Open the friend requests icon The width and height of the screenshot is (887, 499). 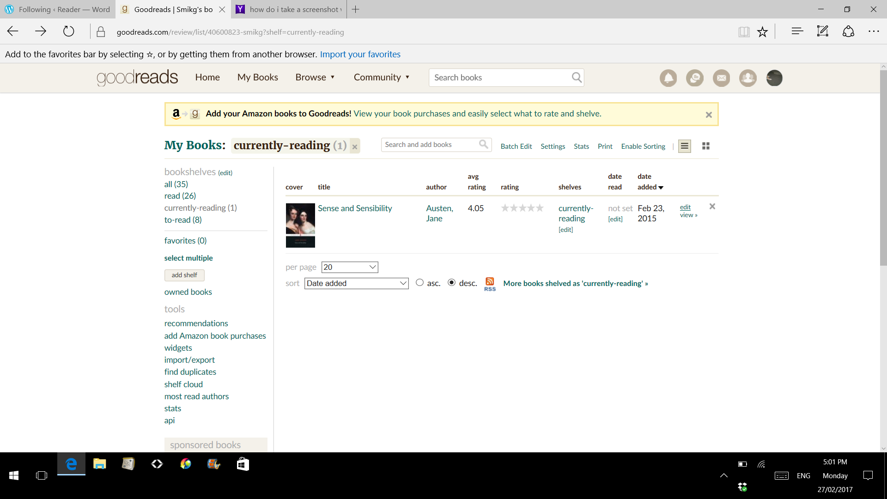click(747, 78)
